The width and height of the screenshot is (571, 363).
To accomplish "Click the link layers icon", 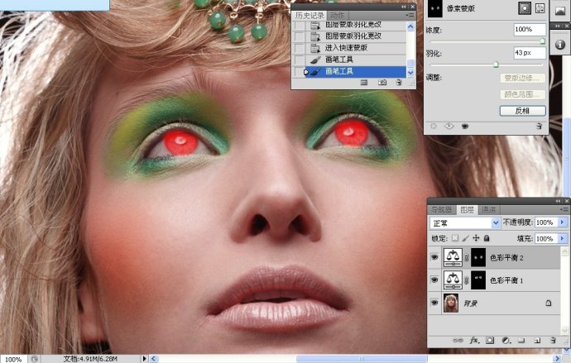I will 458,341.
